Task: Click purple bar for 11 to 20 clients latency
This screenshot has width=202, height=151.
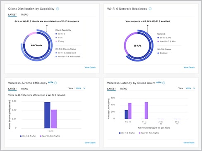Action: click(x=146, y=111)
